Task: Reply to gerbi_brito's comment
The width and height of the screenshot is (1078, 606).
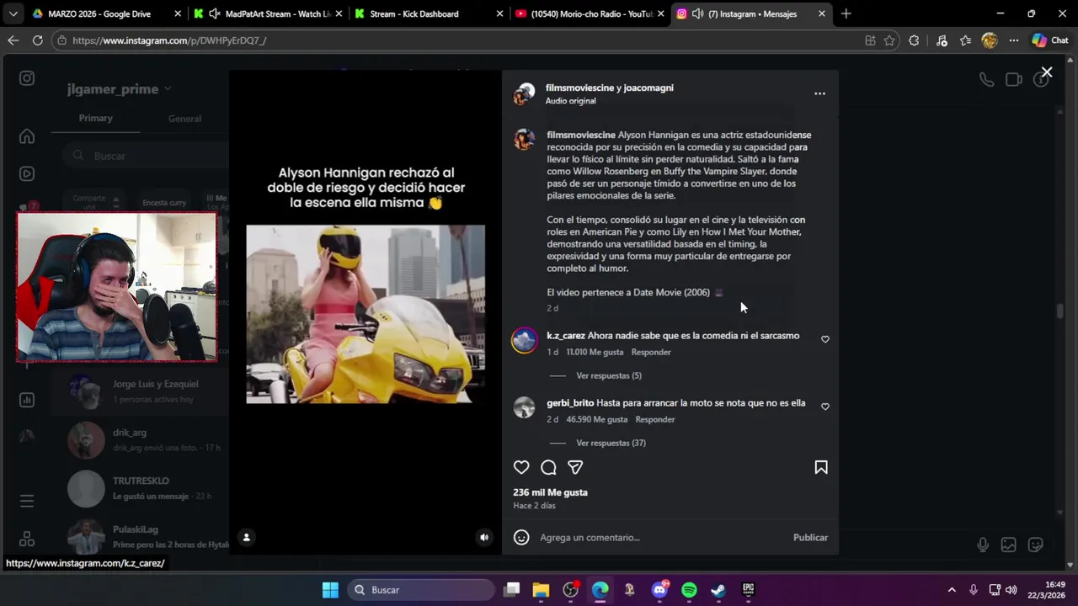Action: point(655,419)
